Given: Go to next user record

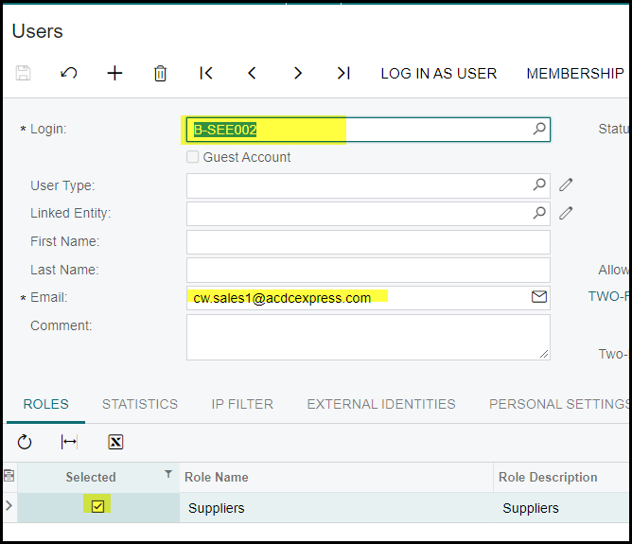Looking at the screenshot, I should (297, 73).
